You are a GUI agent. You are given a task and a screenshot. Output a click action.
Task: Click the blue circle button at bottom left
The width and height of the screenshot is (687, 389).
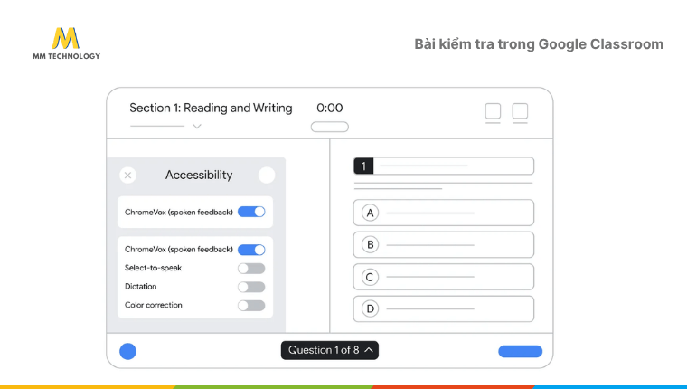pyautogui.click(x=128, y=351)
